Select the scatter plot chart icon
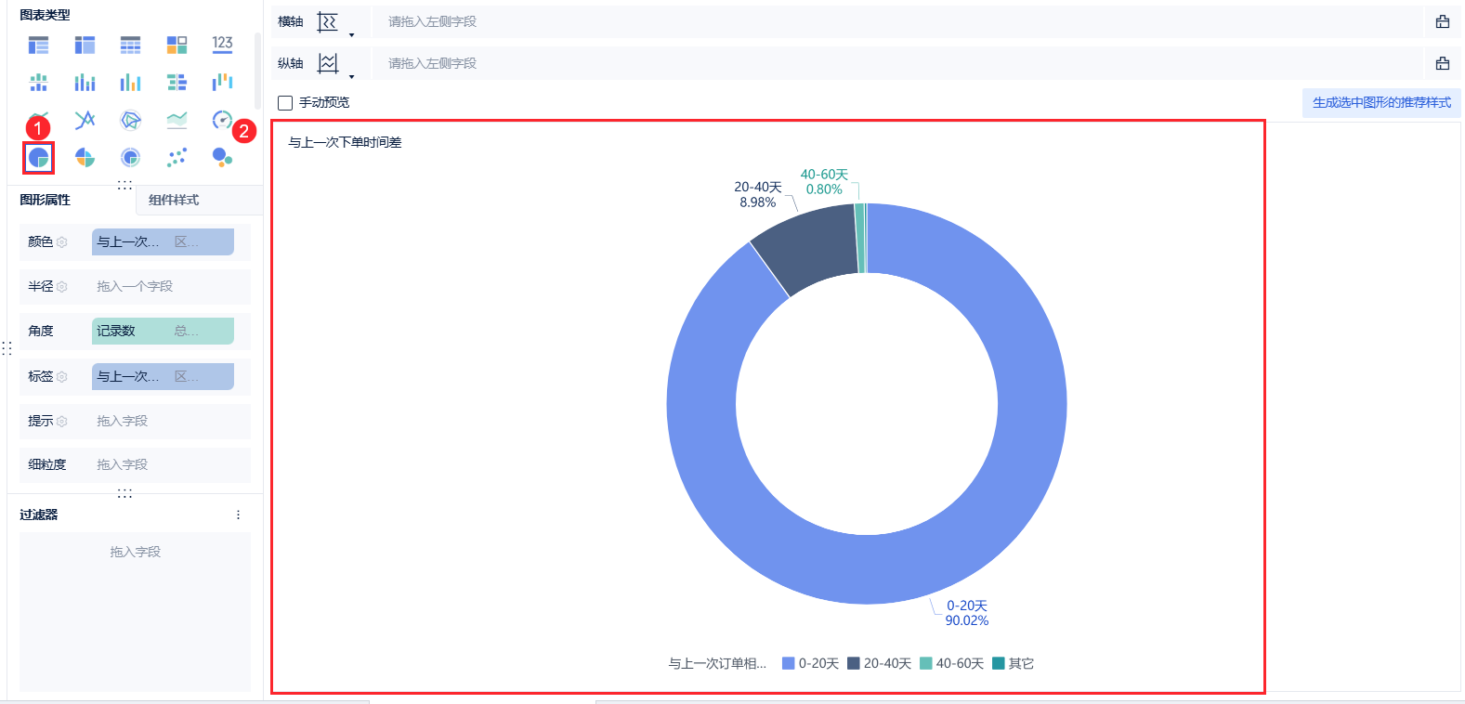Screen dimensions: 1465x704 (x=177, y=158)
